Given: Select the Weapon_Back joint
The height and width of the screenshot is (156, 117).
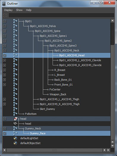Looking at the screenshot, I should 58,94.
